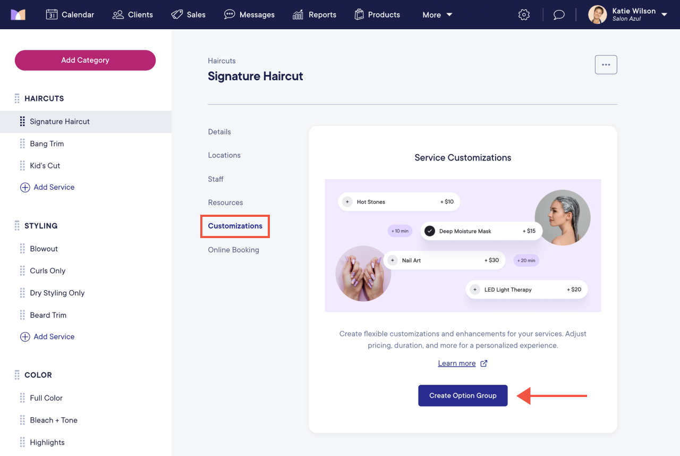Click the chat bubble icon near profile
680x456 pixels.
(x=558, y=14)
